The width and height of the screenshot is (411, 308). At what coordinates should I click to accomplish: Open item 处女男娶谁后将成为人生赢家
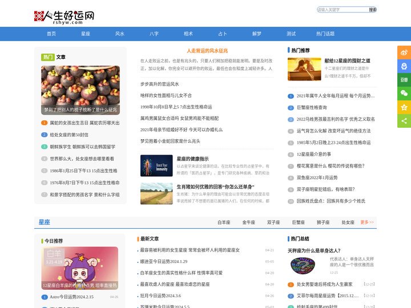point(324,284)
